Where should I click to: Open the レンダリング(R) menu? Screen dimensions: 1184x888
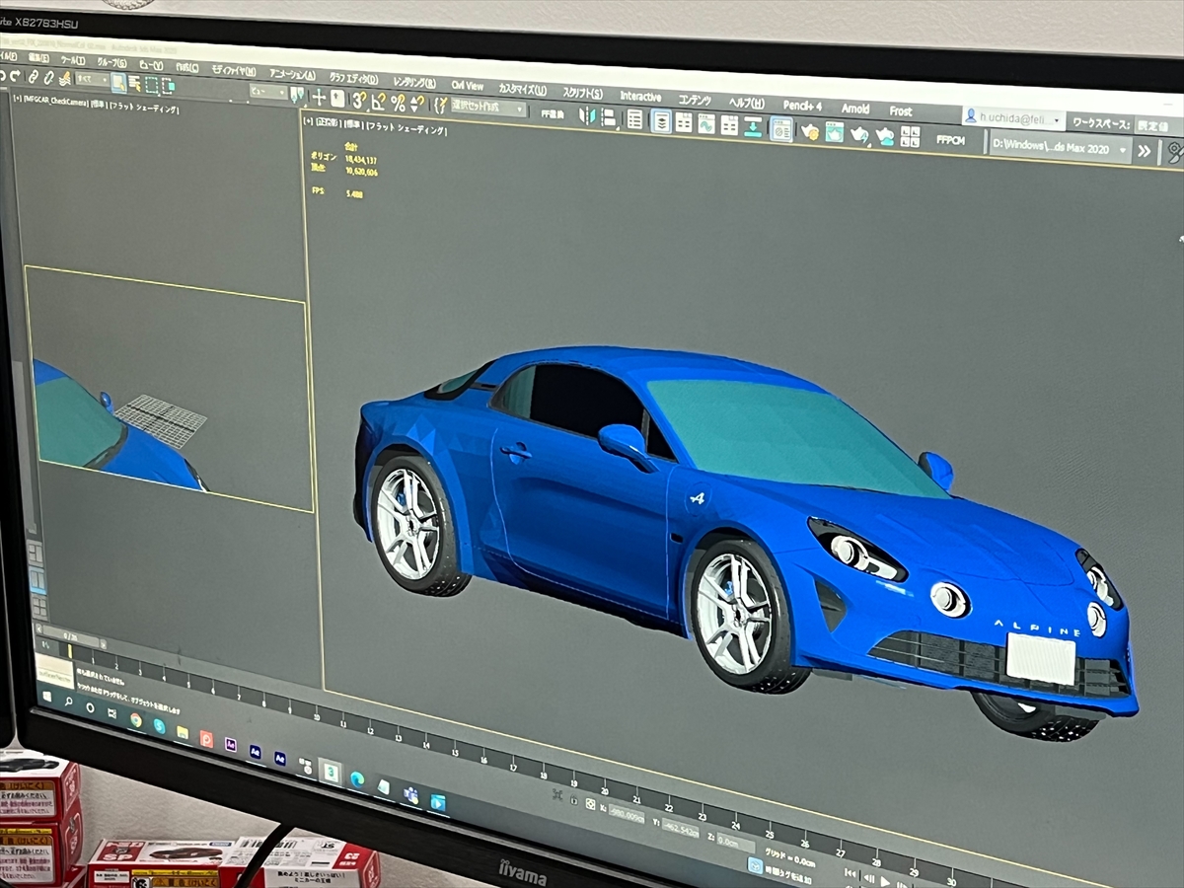point(414,83)
